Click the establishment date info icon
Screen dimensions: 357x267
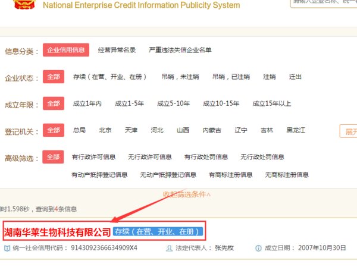[258, 248]
